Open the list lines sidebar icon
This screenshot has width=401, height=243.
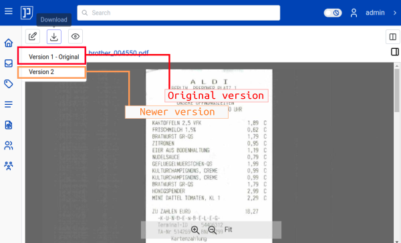click(x=9, y=104)
